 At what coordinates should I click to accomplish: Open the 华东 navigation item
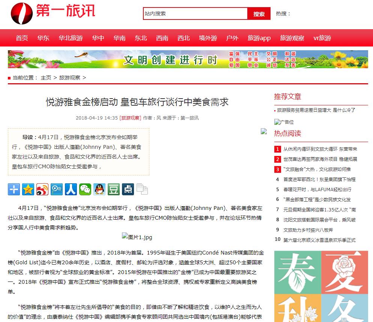(43, 38)
